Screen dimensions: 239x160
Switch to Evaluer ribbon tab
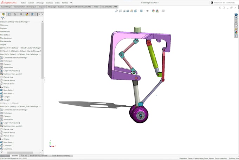click(x=61, y=7)
